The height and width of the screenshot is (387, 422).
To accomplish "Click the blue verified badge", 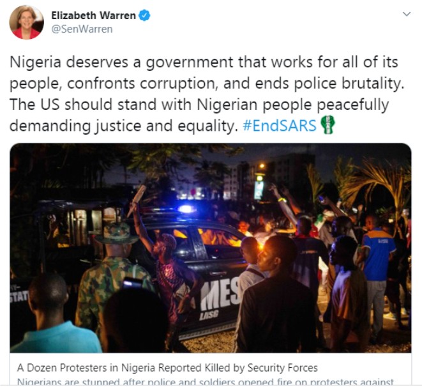I will [x=144, y=15].
